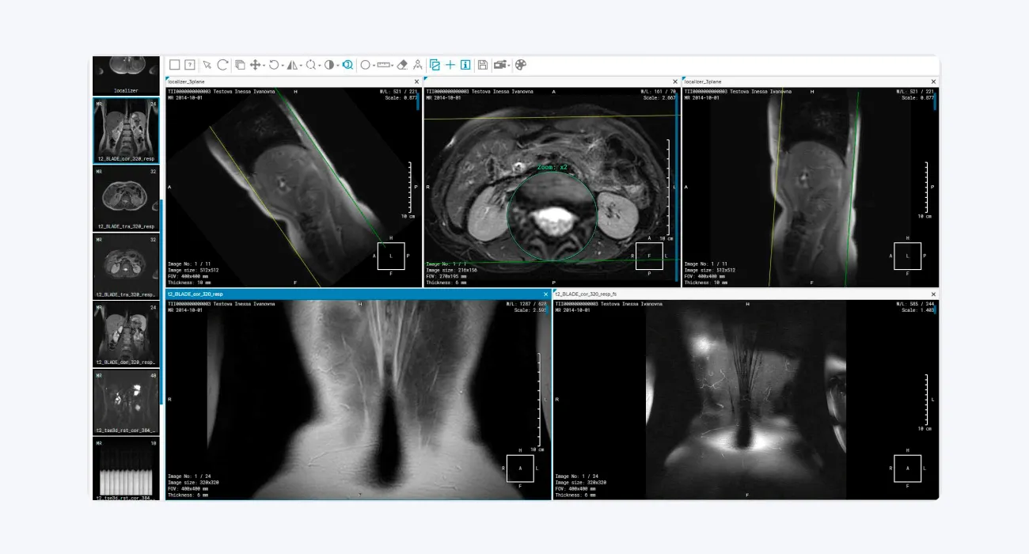Select the angle measurement tool
This screenshot has width=1029, height=554.
[x=417, y=65]
